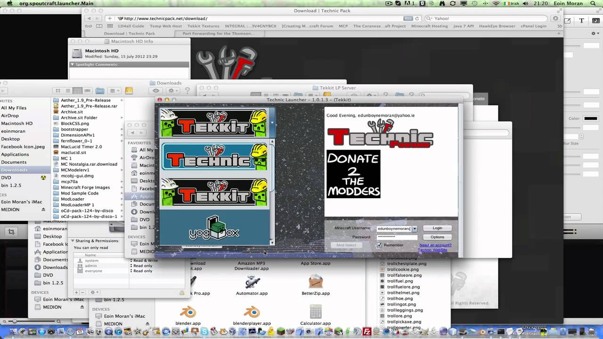Click the Mod Select button
Image resolution: width=603 pixels, height=339 pixels.
[x=346, y=245]
